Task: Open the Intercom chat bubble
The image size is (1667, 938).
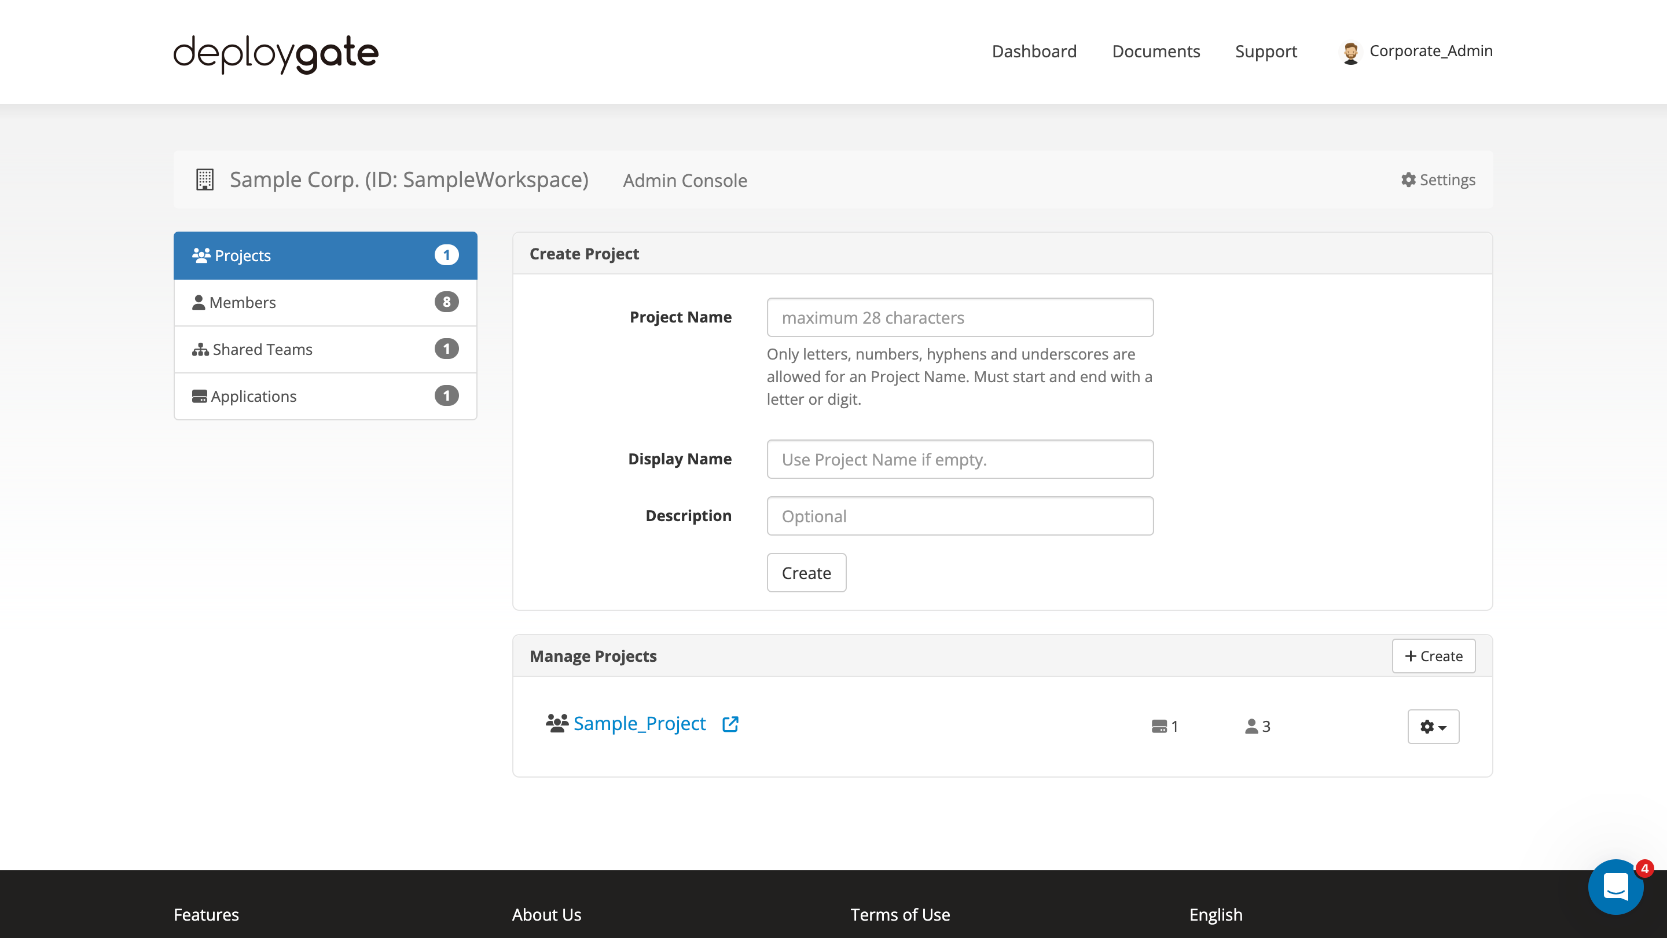Action: coord(1616,887)
